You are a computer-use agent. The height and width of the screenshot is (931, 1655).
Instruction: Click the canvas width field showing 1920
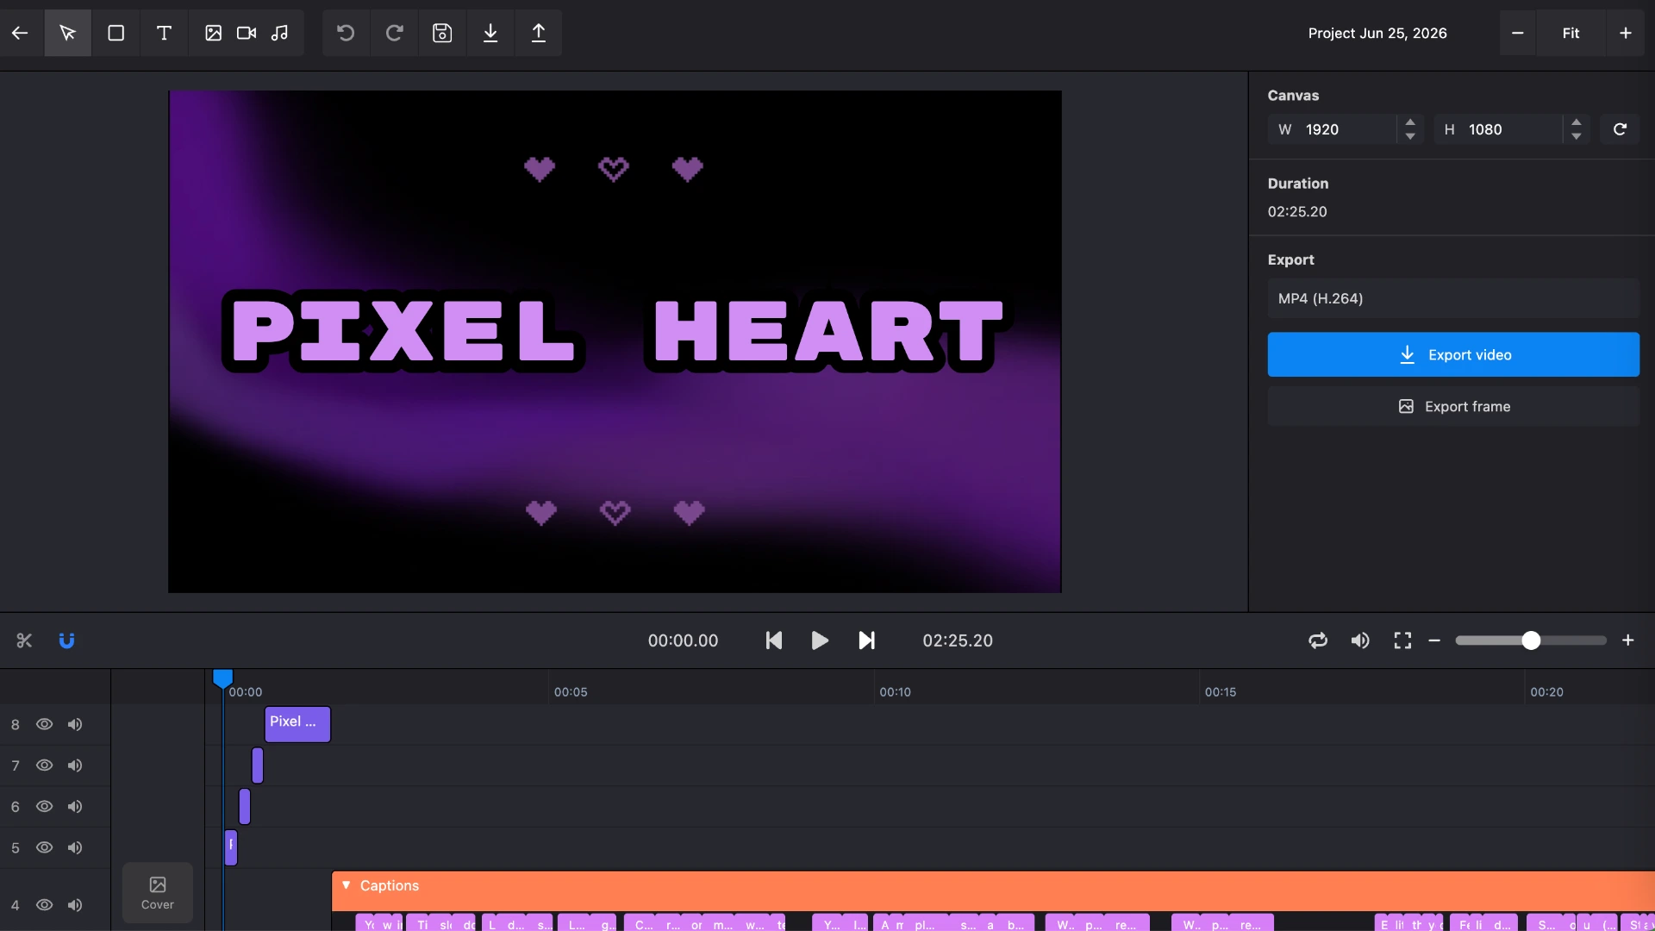[1345, 129]
